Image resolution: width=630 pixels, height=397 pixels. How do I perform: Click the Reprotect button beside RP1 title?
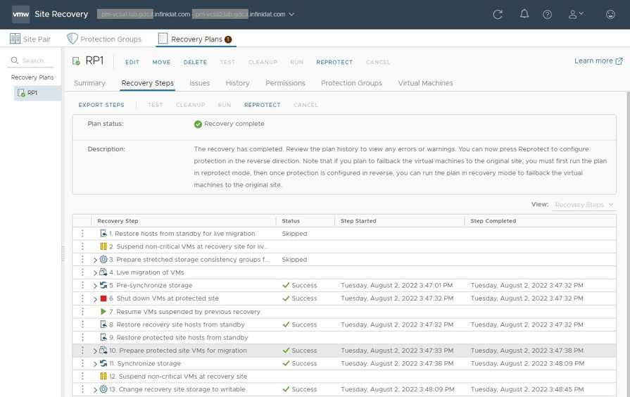[x=334, y=62]
